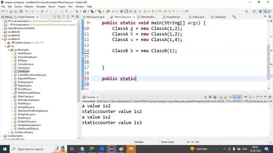Screen dimensions: 273x153
Task: Click the New file toolbar icon
Action: [x=3, y=11]
